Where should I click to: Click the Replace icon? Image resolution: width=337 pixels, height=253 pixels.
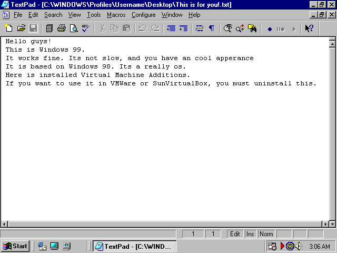click(x=240, y=28)
